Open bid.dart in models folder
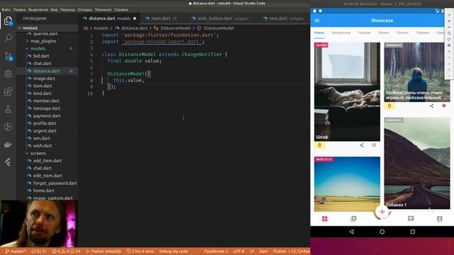The width and height of the screenshot is (454, 255). coord(41,56)
